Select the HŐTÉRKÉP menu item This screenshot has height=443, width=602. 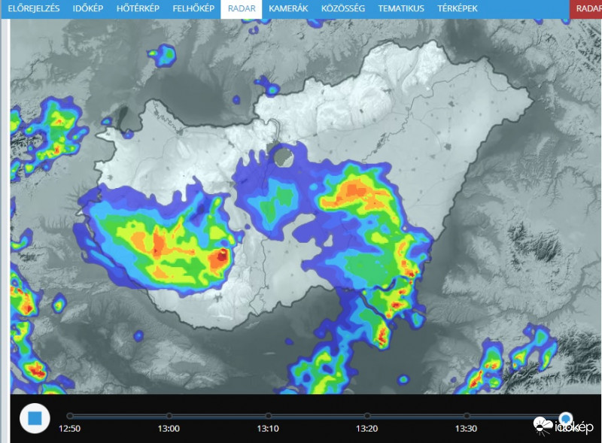click(138, 9)
